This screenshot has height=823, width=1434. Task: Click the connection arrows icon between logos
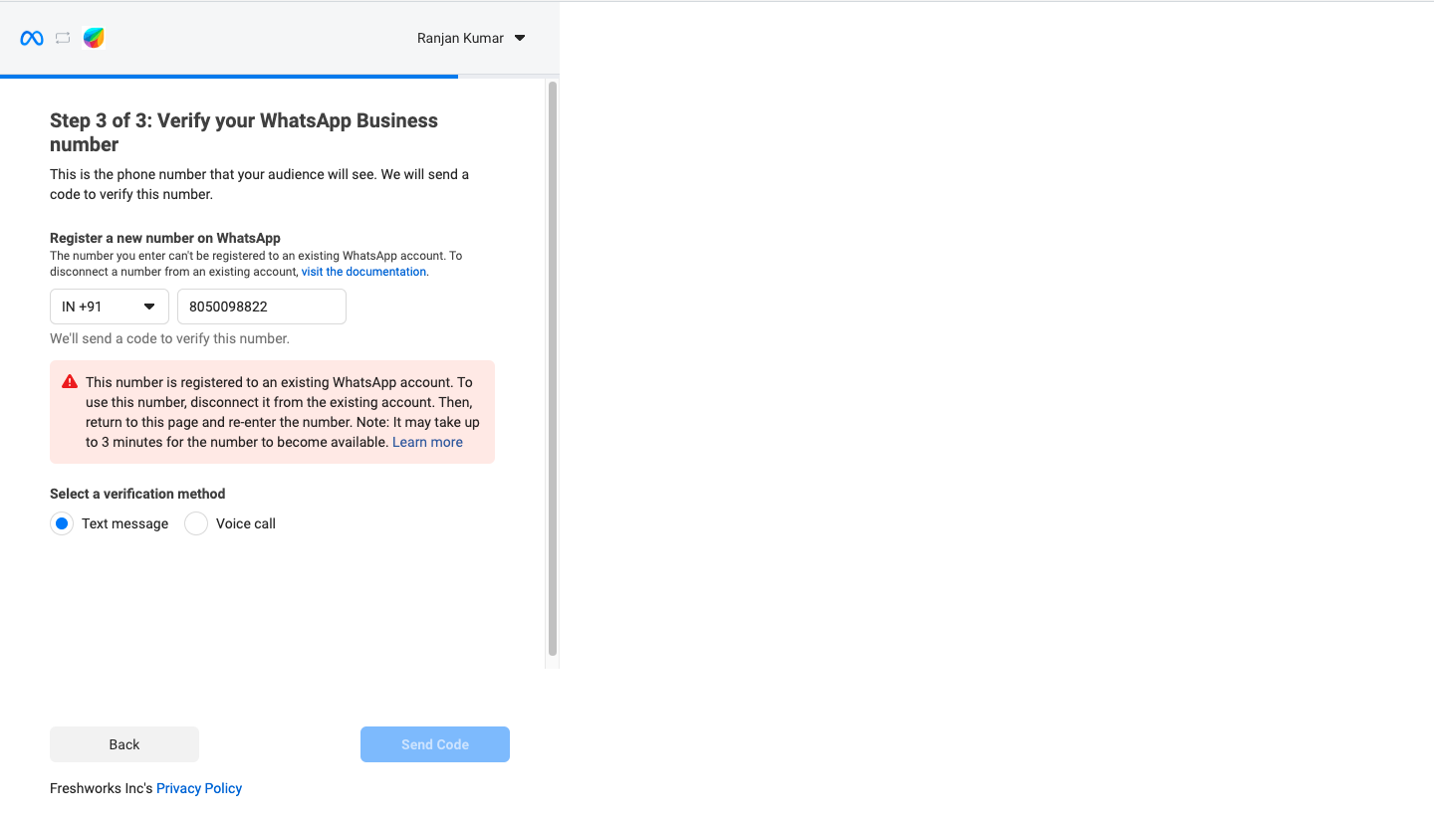[x=63, y=38]
